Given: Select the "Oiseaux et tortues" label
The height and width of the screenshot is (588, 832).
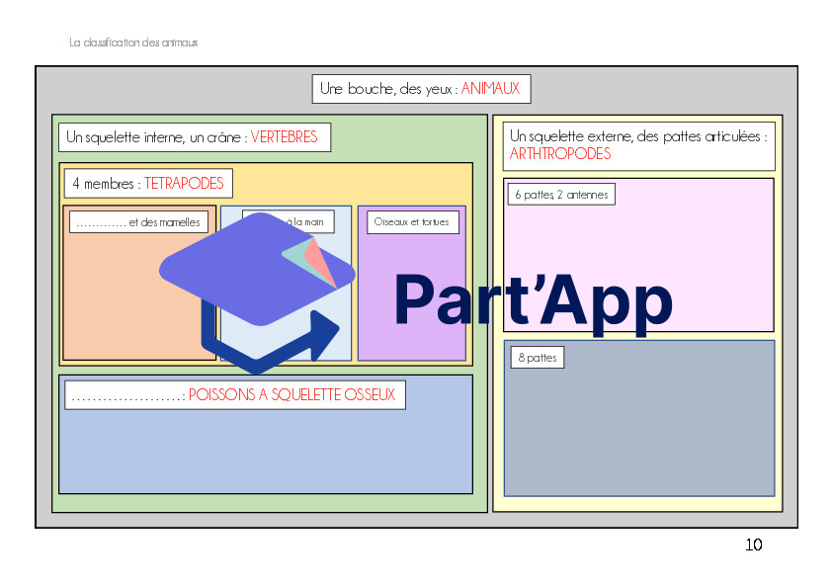Looking at the screenshot, I should (413, 221).
